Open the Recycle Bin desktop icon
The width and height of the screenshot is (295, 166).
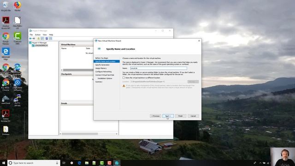(6, 6)
